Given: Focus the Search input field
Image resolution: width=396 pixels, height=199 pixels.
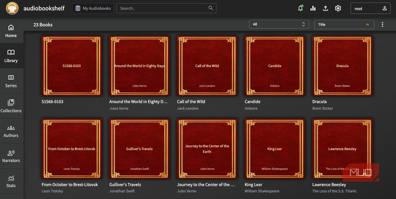Looking at the screenshot, I should point(166,8).
